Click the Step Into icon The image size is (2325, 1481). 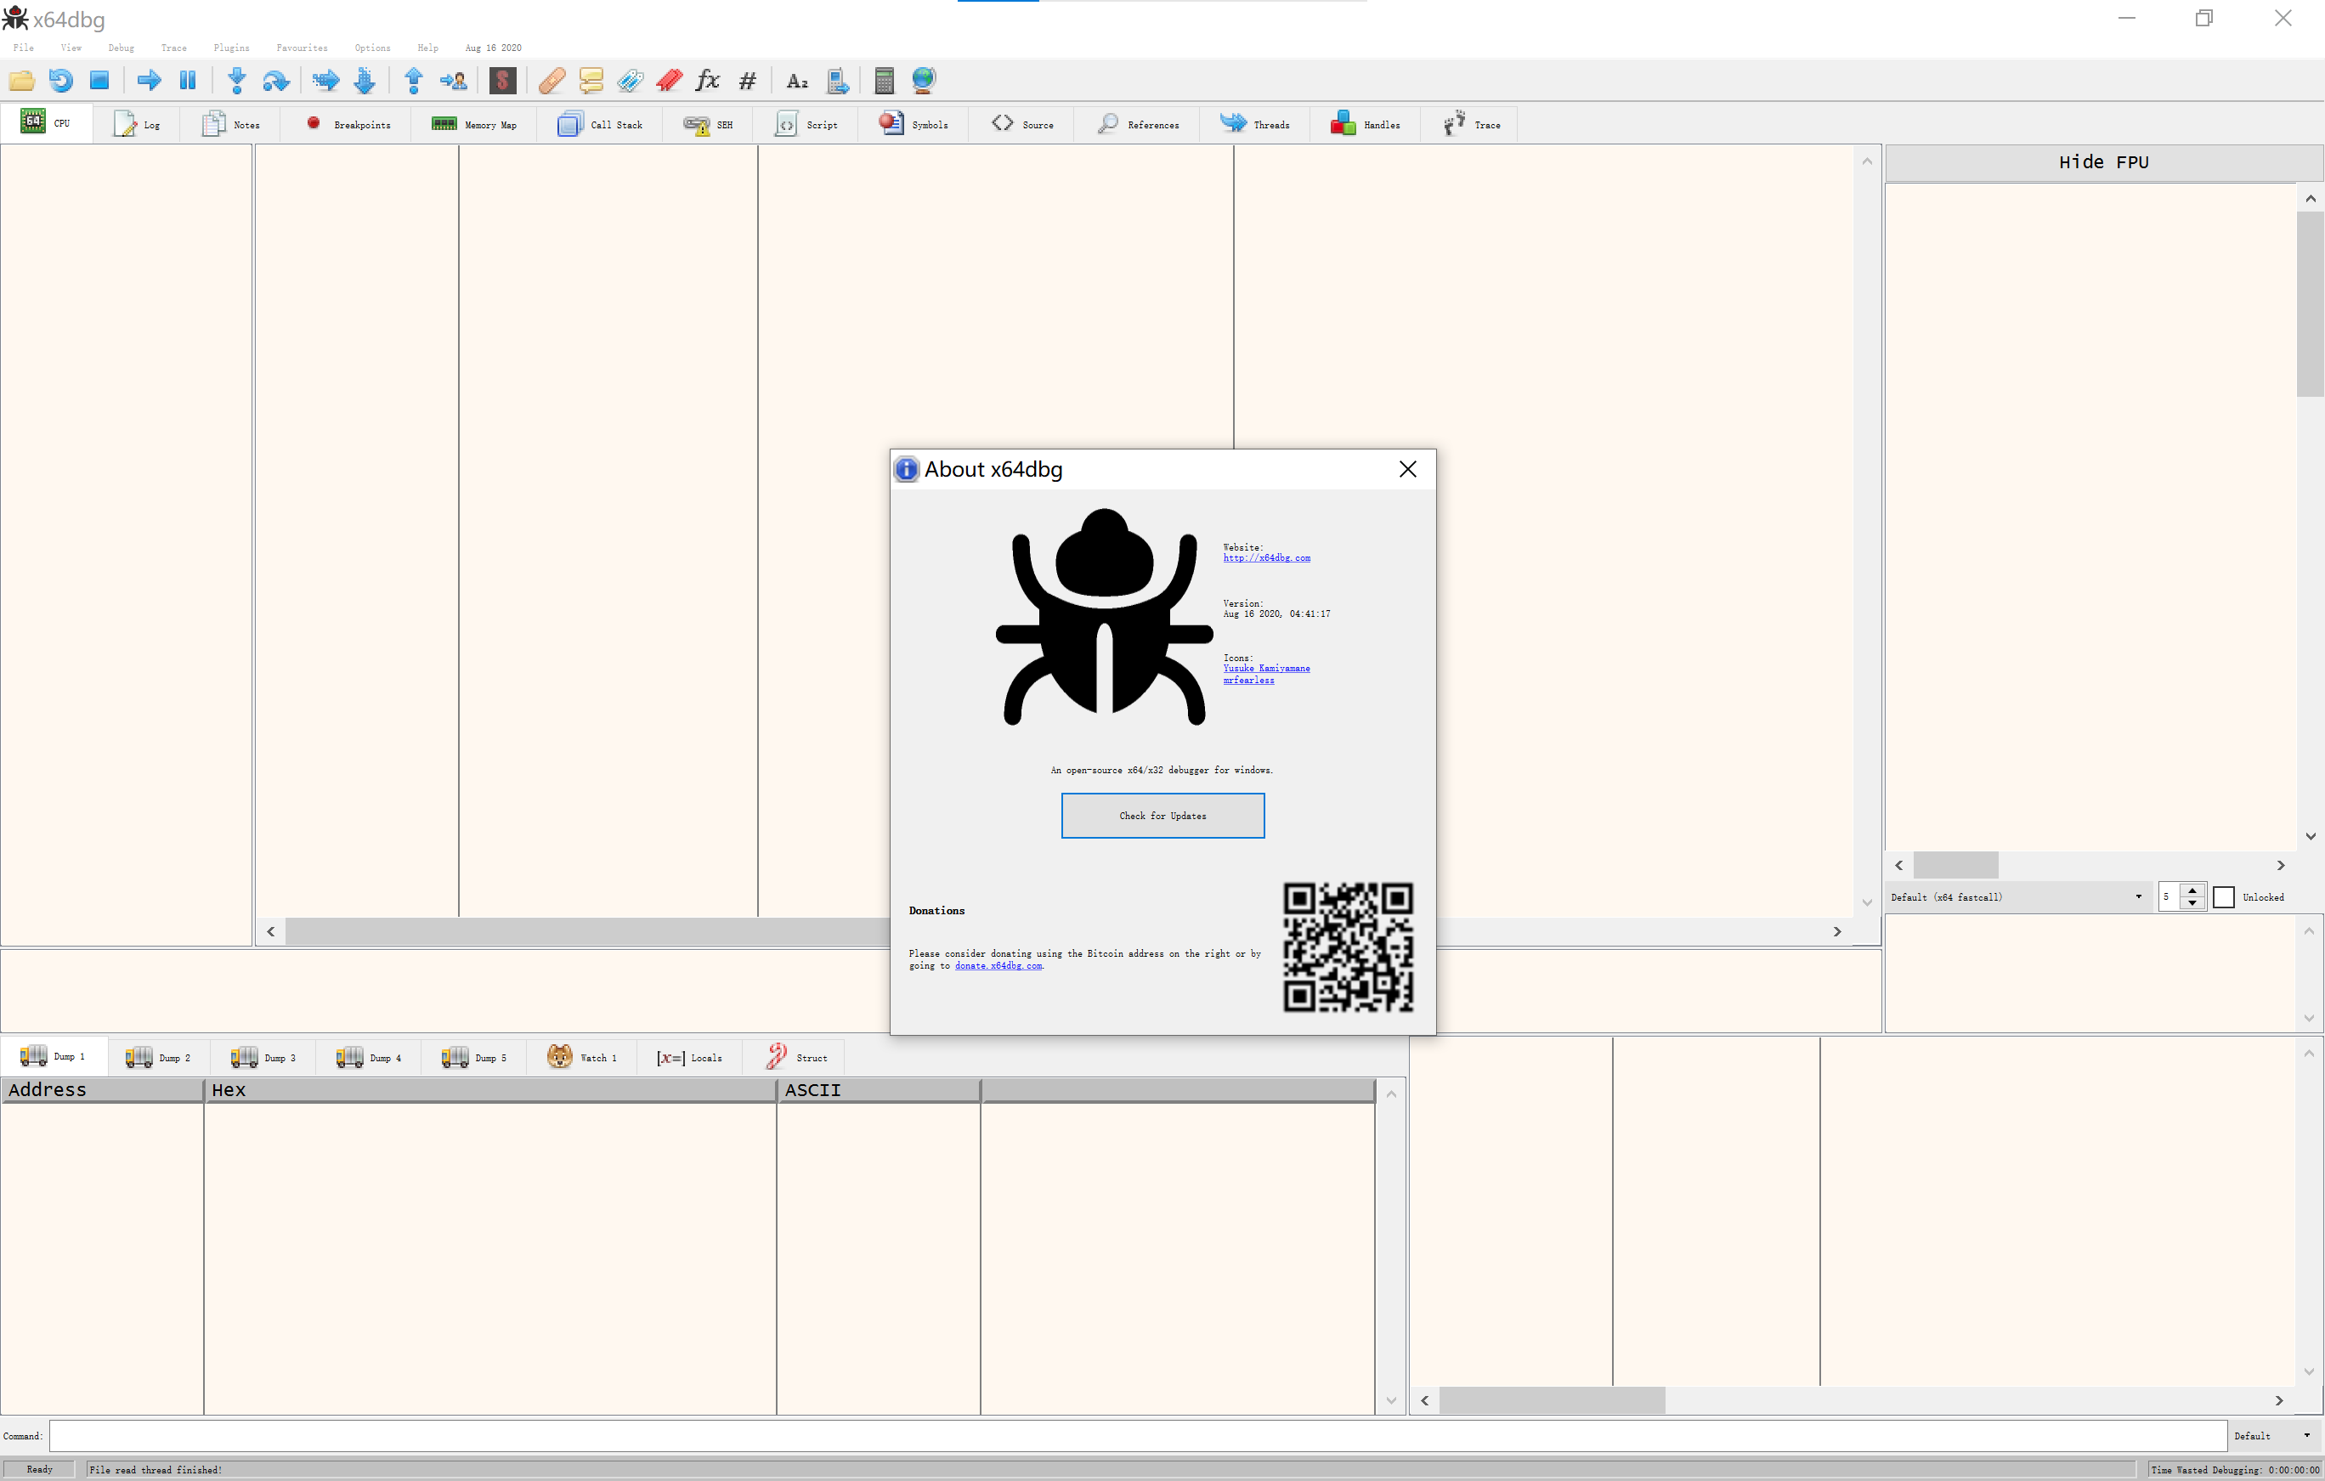coord(236,80)
